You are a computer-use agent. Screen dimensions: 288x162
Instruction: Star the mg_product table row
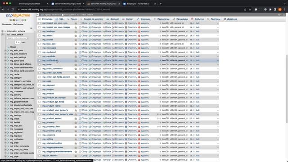point(76,94)
